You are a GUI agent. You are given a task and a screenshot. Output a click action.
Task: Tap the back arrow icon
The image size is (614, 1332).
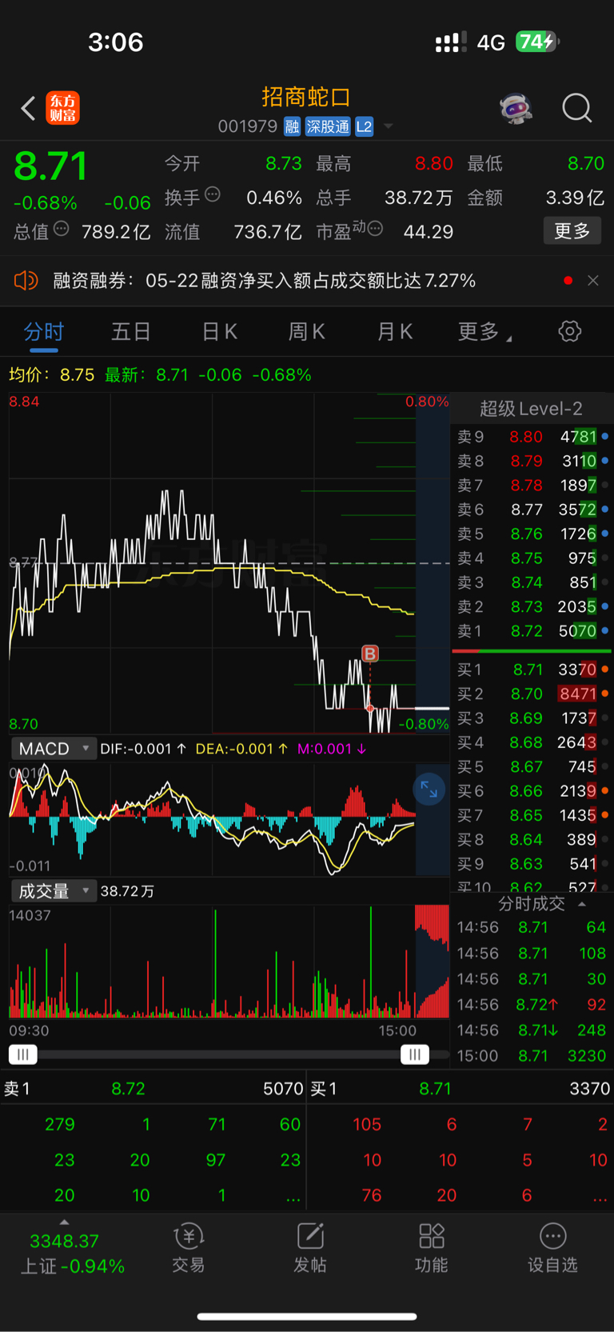[28, 108]
